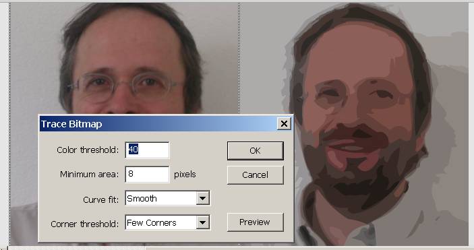Click the Cancel button
Screen dimensions: 474x250
pyautogui.click(x=255, y=175)
